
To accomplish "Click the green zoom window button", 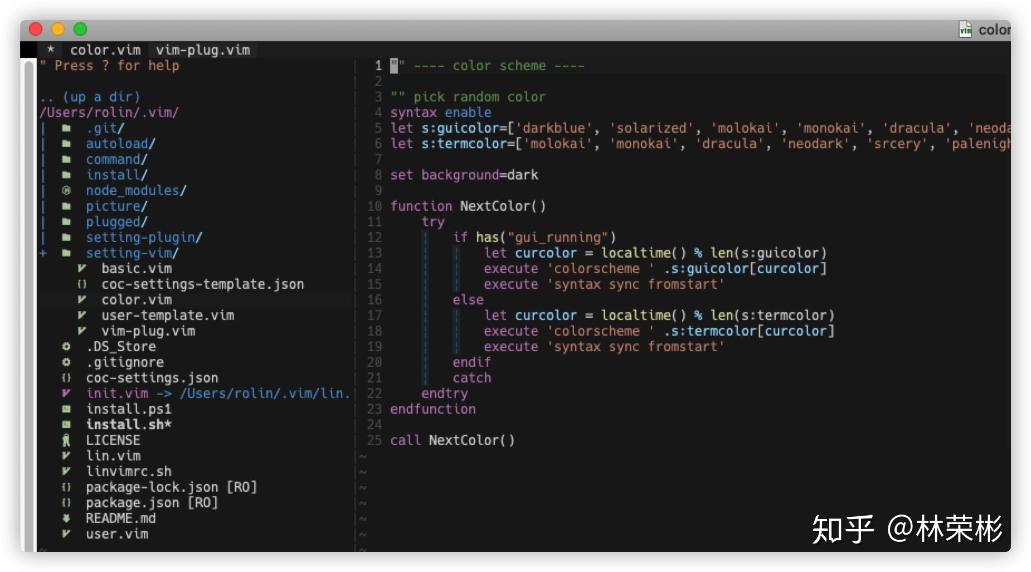I will [x=80, y=29].
